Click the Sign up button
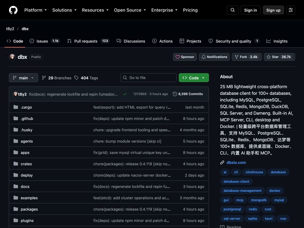The height and width of the screenshot is (228, 304). click(x=273, y=10)
